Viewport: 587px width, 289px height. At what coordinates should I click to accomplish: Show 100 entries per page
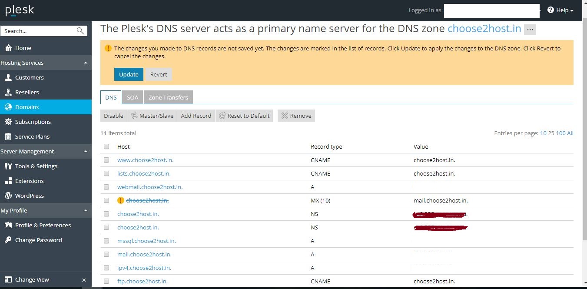tap(561, 133)
